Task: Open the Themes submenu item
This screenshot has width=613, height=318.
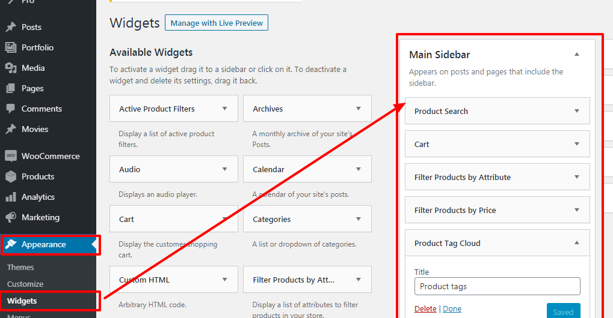Action: (20, 268)
